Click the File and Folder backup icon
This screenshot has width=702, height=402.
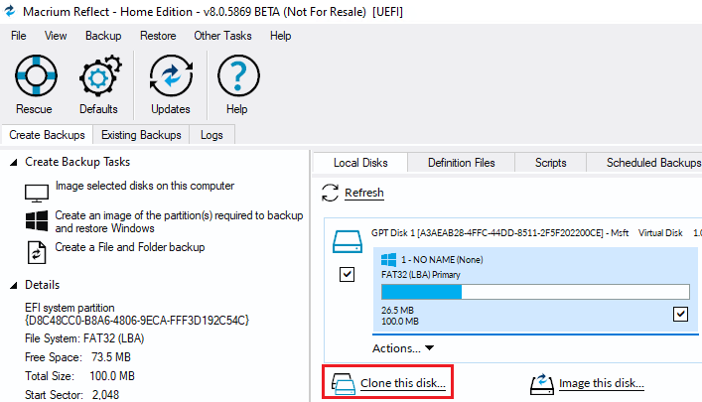click(x=37, y=252)
